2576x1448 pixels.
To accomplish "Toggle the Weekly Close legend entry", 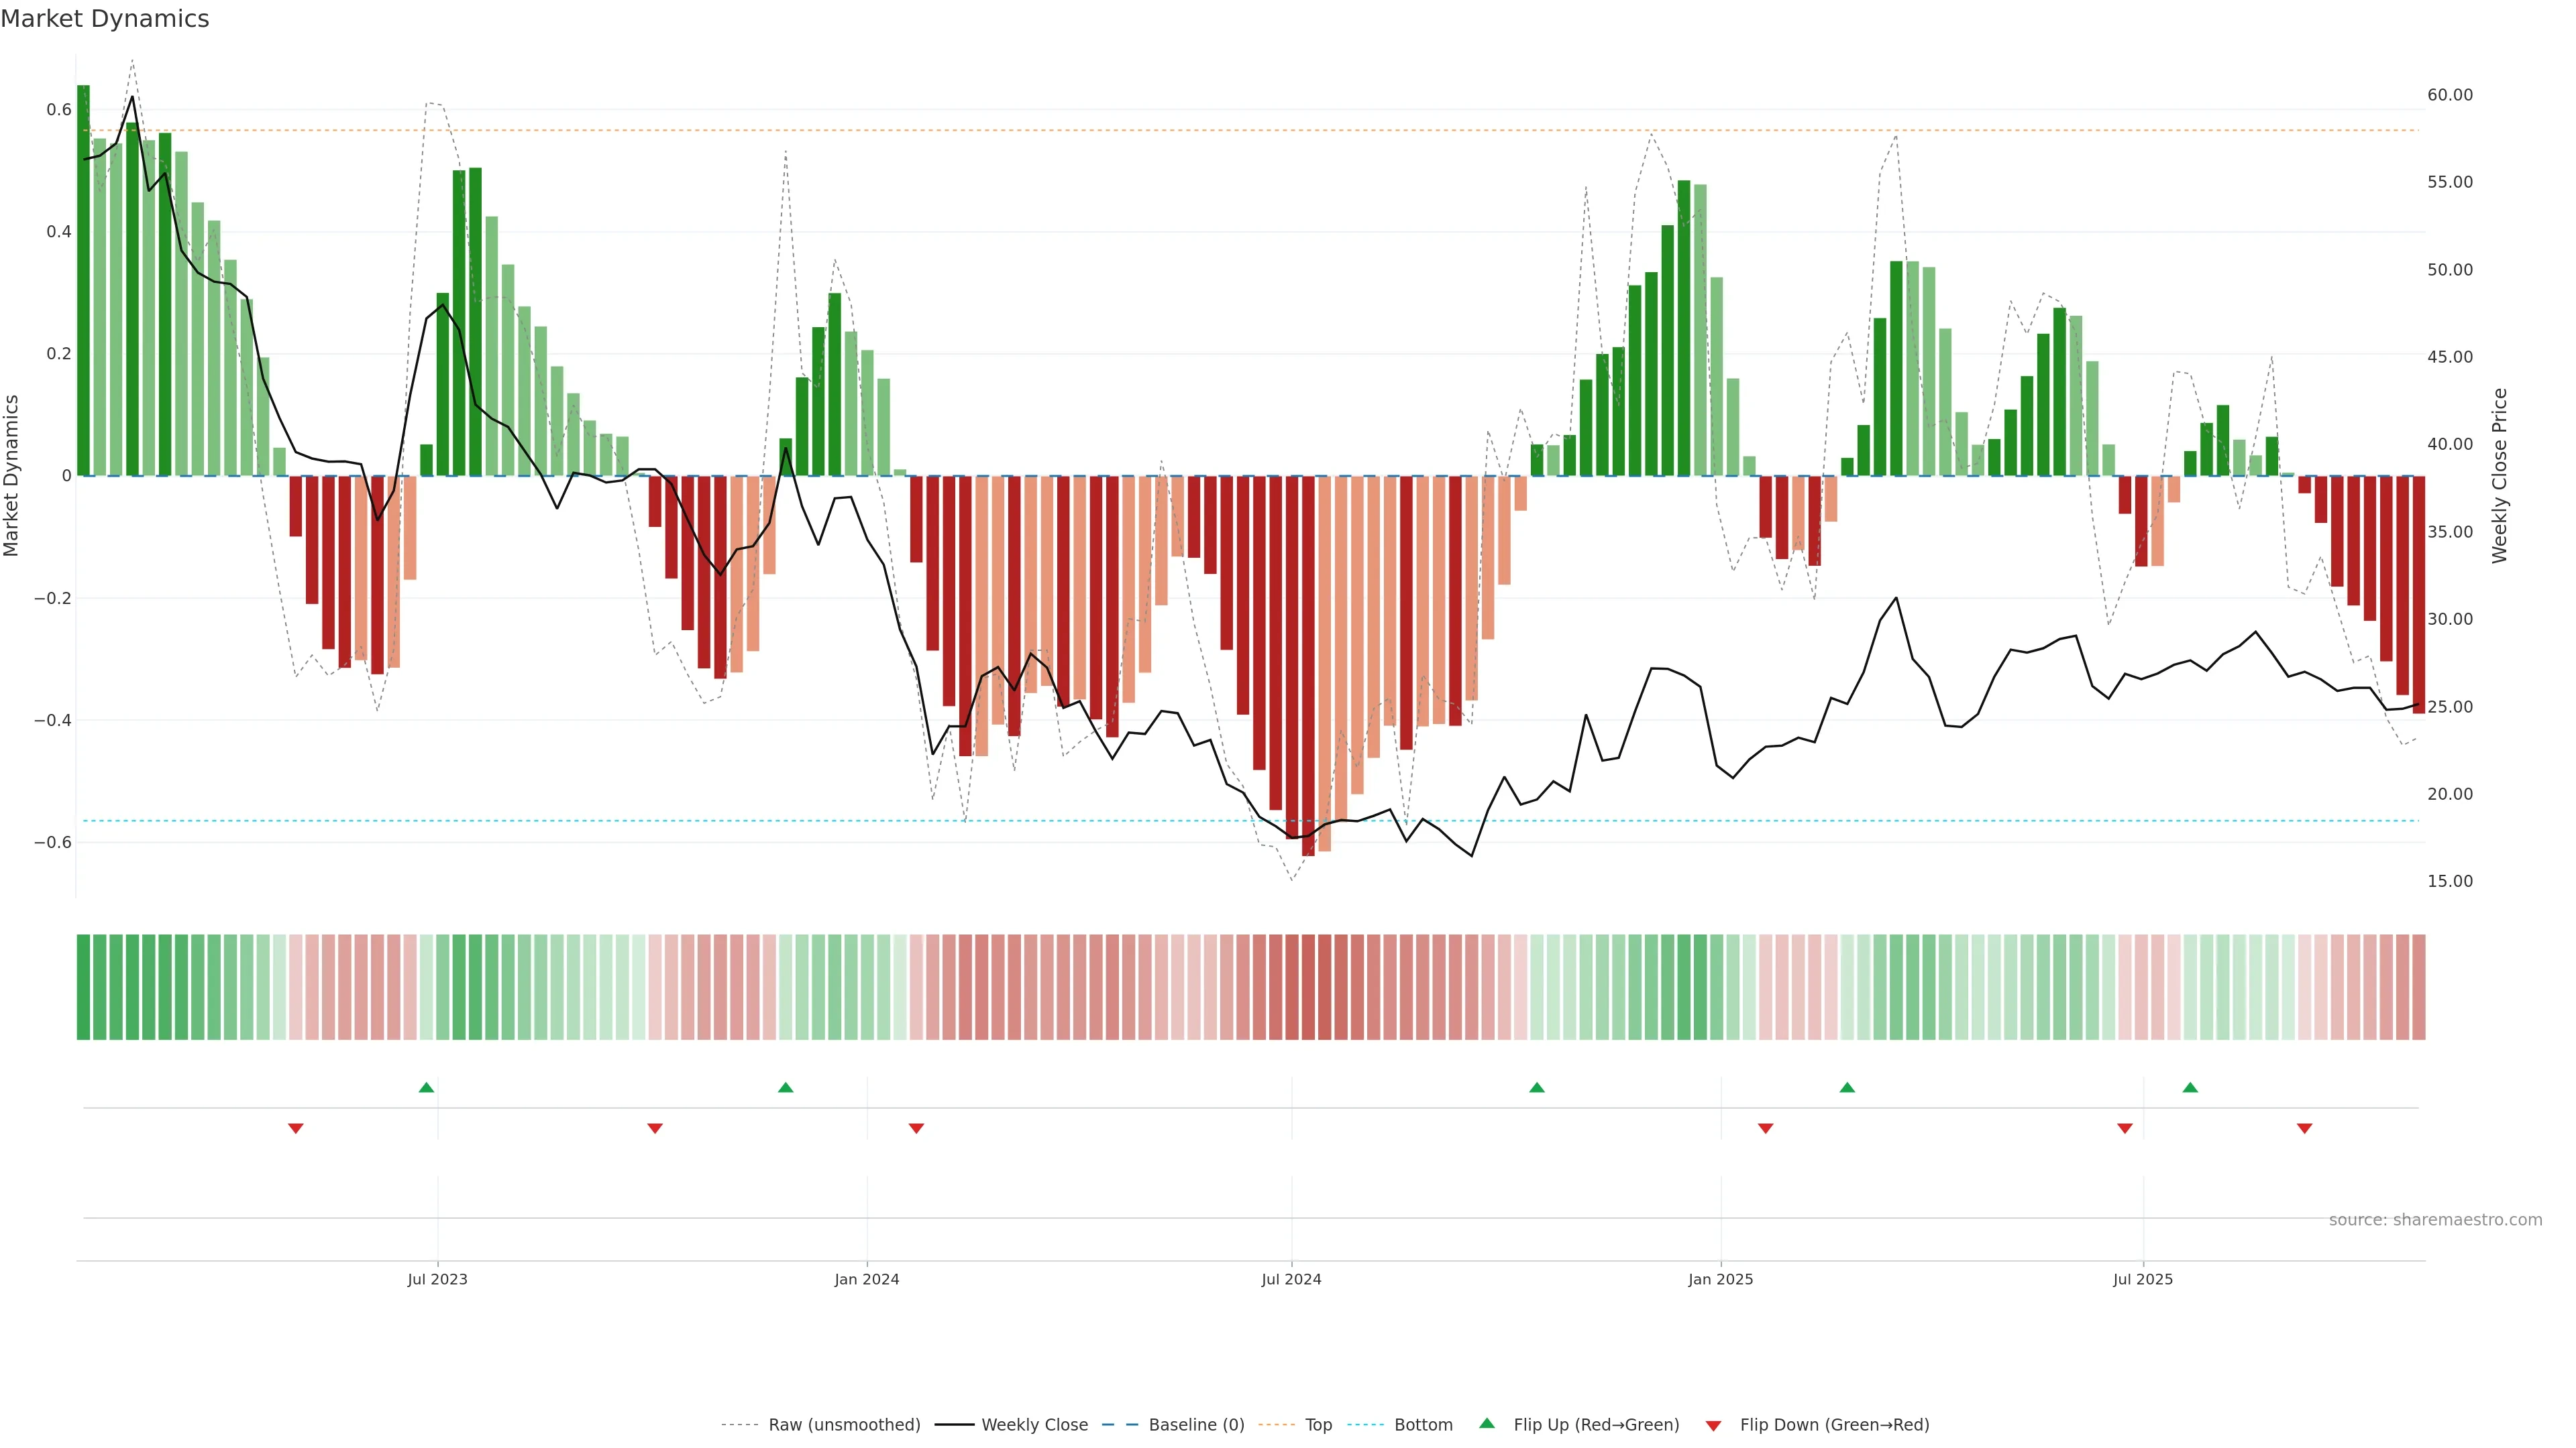I will click(x=1034, y=1424).
